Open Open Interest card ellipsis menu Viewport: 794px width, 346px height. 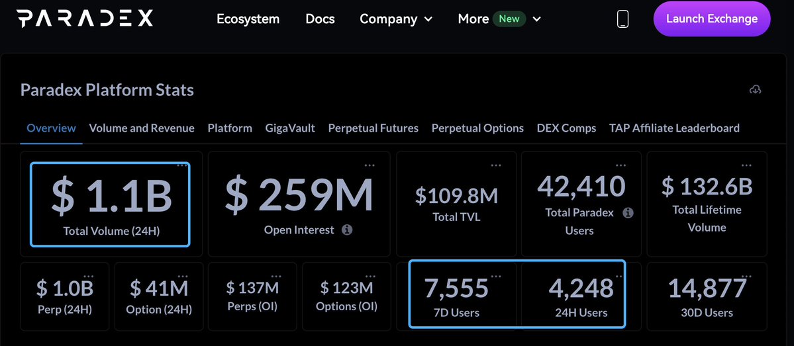tap(369, 165)
